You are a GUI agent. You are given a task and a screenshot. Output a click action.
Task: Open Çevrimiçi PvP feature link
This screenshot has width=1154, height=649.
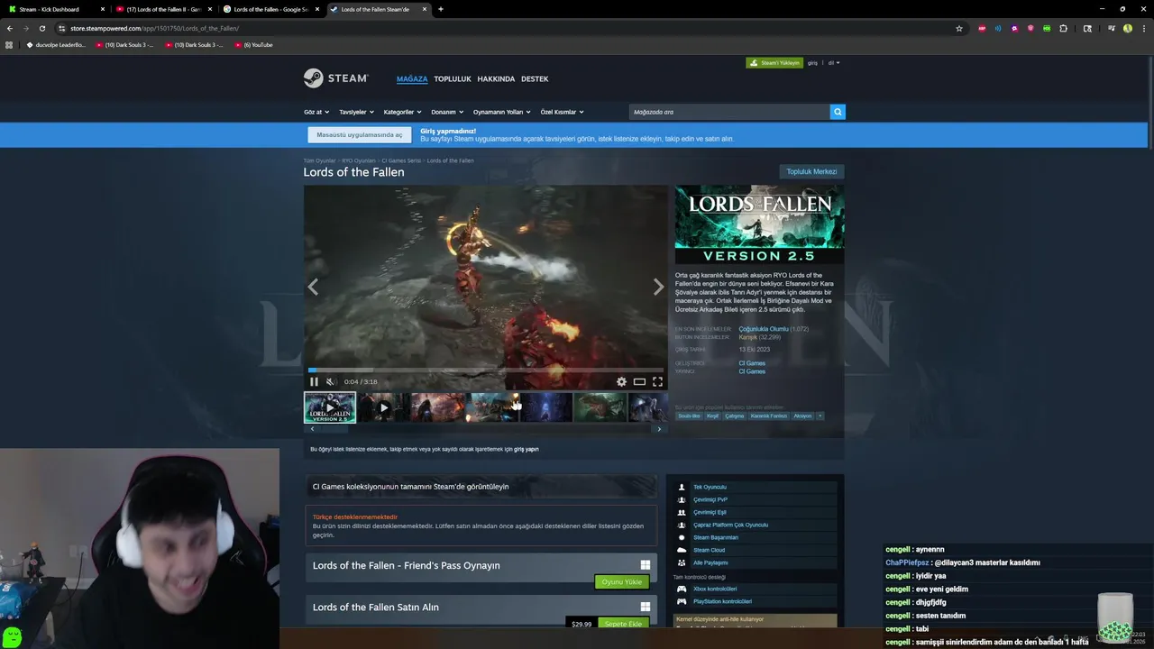(710, 499)
